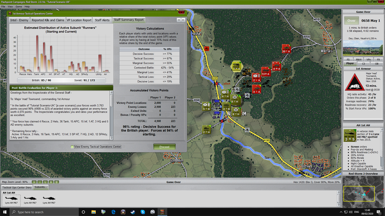Open the File menu
This screenshot has height=216, width=385.
coord(3,7)
